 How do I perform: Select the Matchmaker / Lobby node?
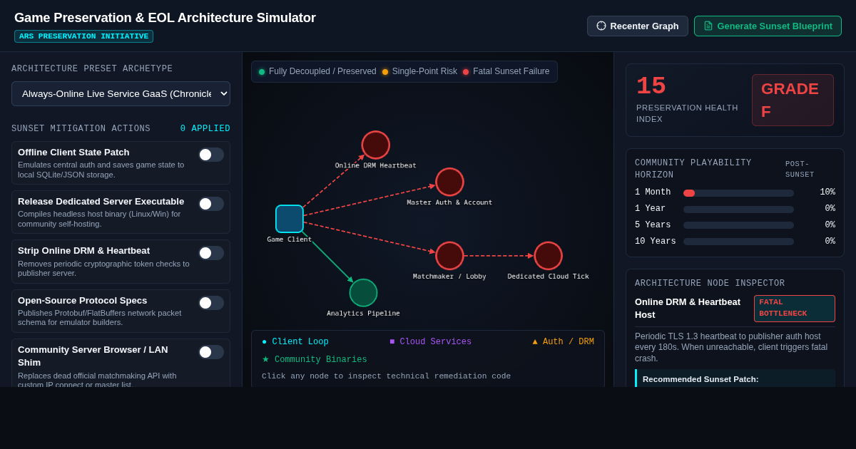[449, 256]
